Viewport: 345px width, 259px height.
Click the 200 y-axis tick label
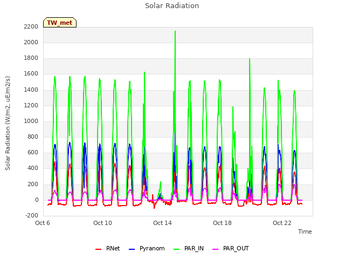pyautogui.click(x=33, y=184)
